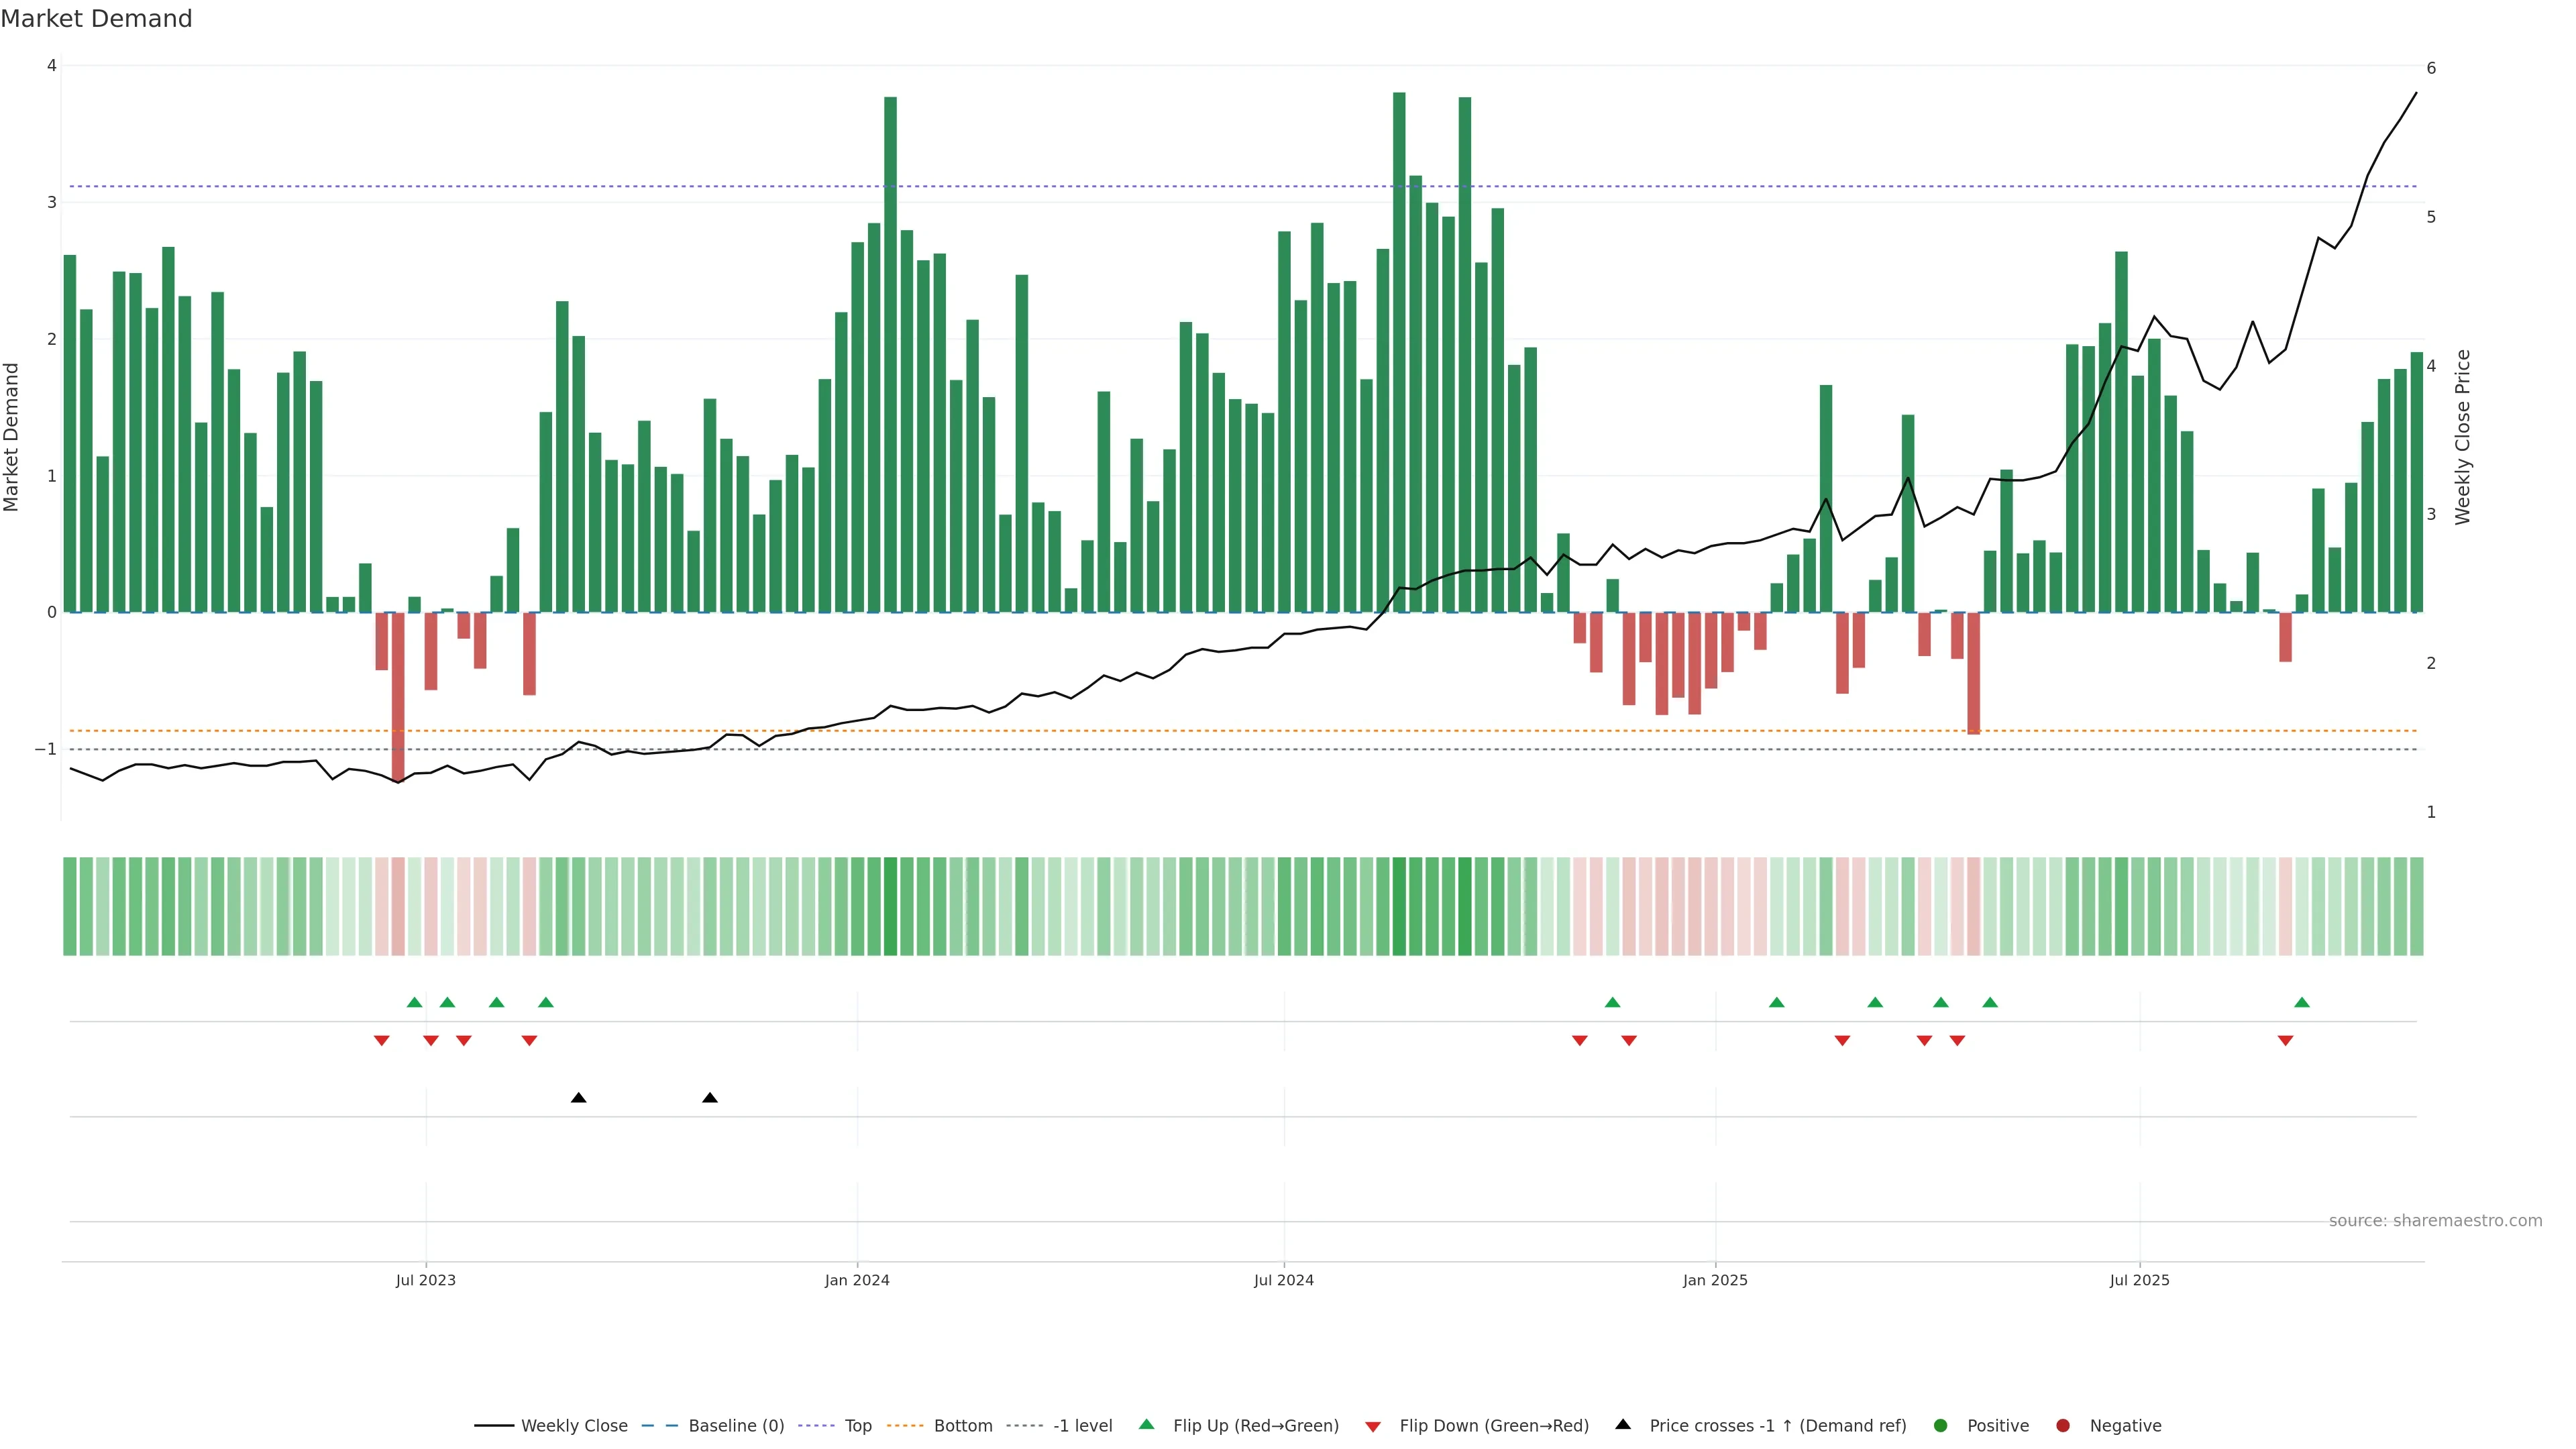Click the red Flip Down triangle legend icon
Image resolution: width=2576 pixels, height=1449 pixels.
pyautogui.click(x=1373, y=1427)
